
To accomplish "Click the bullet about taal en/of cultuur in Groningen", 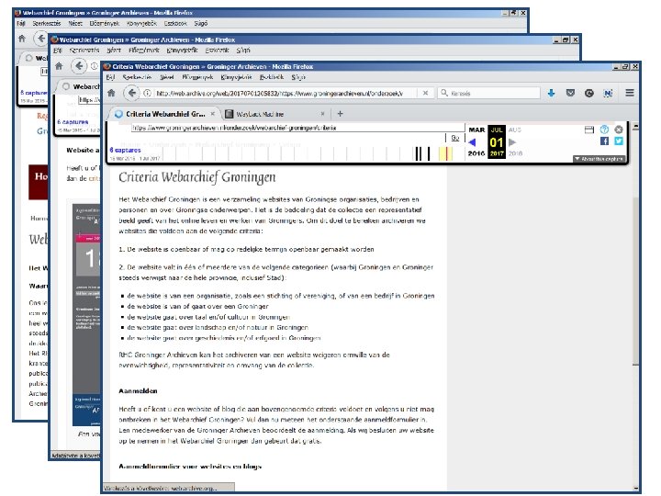I will 208,317.
